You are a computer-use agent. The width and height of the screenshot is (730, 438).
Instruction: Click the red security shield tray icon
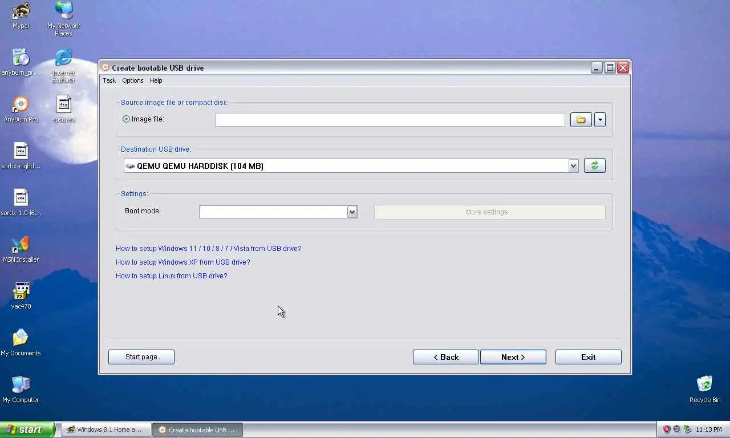coord(666,429)
